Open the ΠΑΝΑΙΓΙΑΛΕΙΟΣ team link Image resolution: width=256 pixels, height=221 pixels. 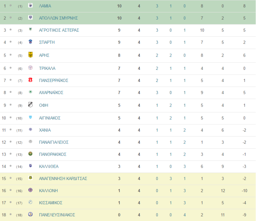tap(54, 142)
